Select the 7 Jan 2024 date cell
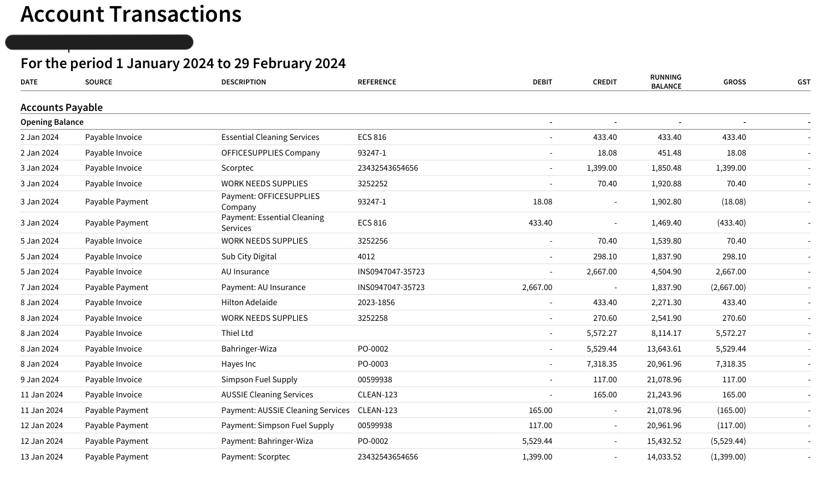 [x=40, y=288]
